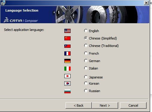Click the Taiwan flag icon

67,46
